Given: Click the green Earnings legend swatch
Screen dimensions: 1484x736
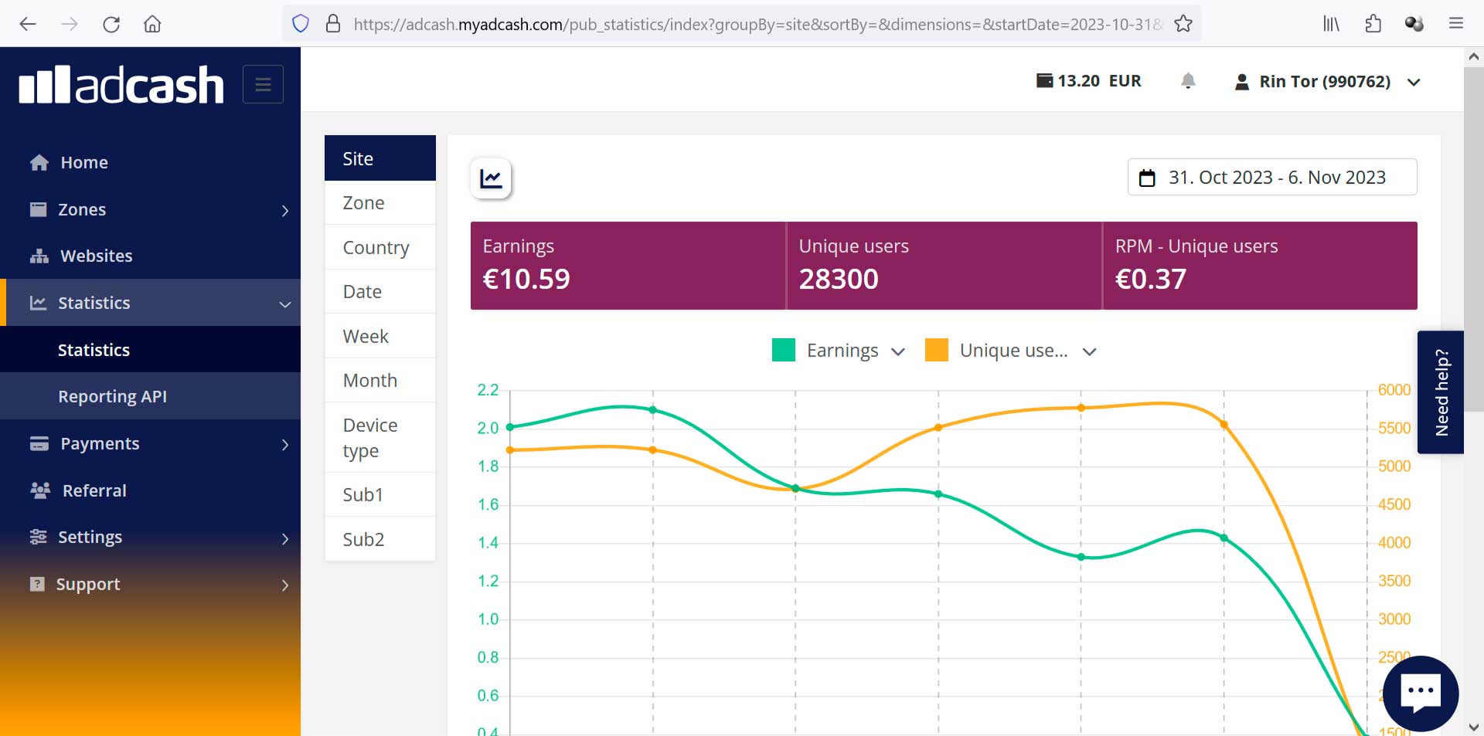Looking at the screenshot, I should pos(783,351).
